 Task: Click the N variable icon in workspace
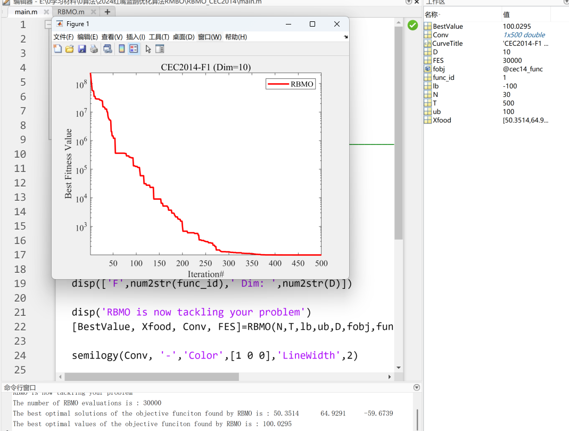point(428,95)
